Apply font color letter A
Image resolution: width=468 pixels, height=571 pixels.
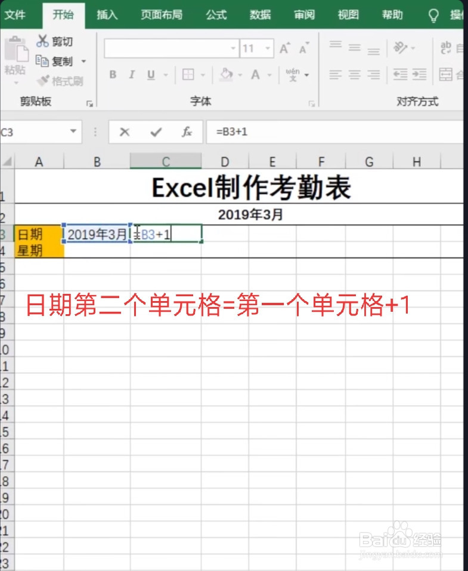point(255,75)
